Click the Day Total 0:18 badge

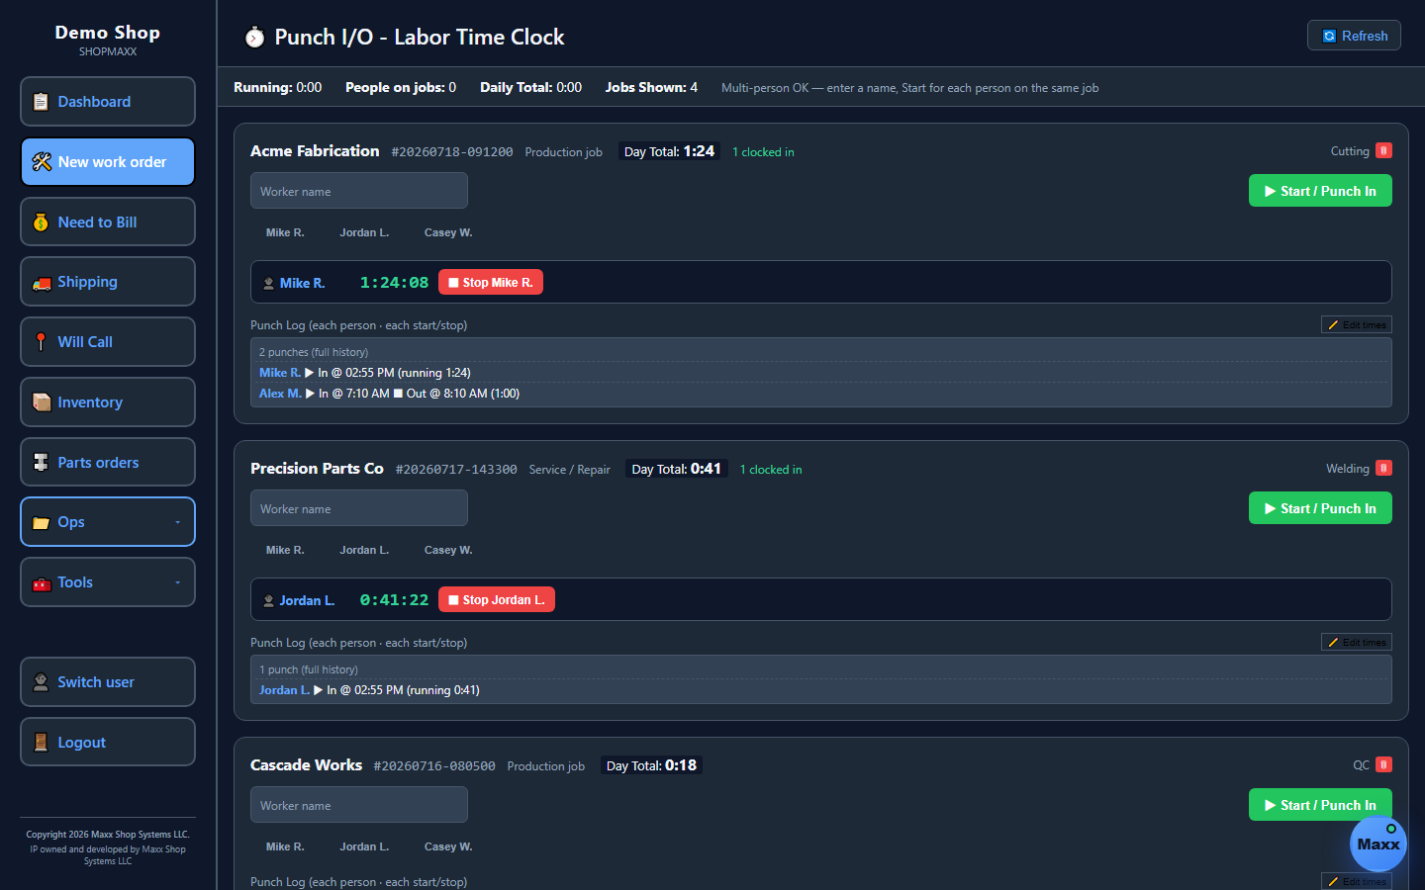651,765
